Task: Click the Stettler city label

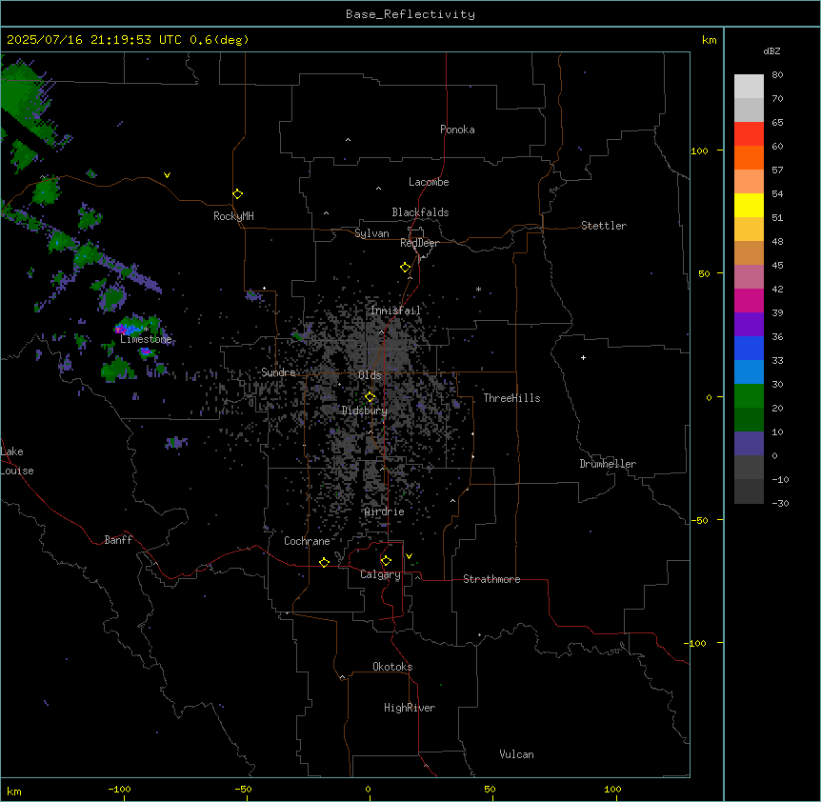Action: (x=603, y=226)
